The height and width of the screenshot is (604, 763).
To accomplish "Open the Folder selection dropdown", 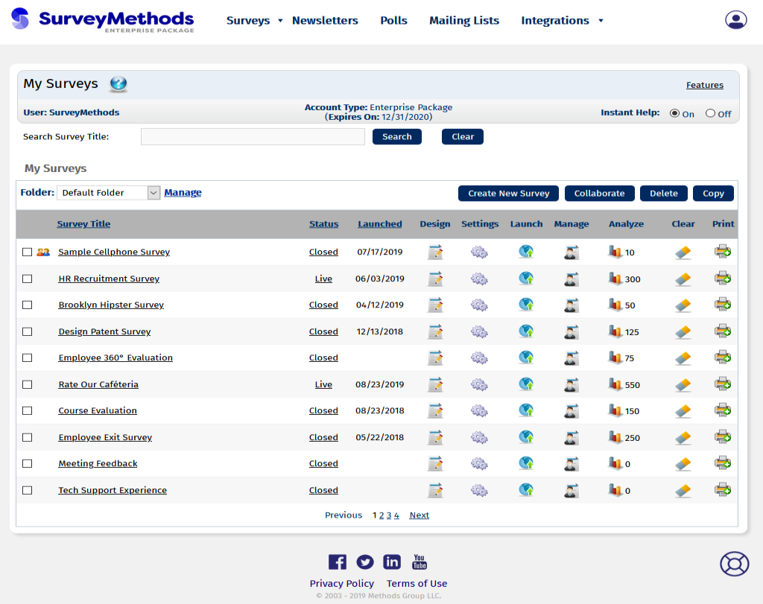I will coord(153,192).
